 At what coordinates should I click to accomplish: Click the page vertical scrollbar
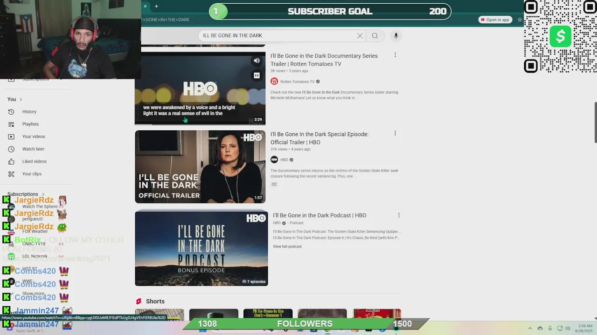point(595,122)
